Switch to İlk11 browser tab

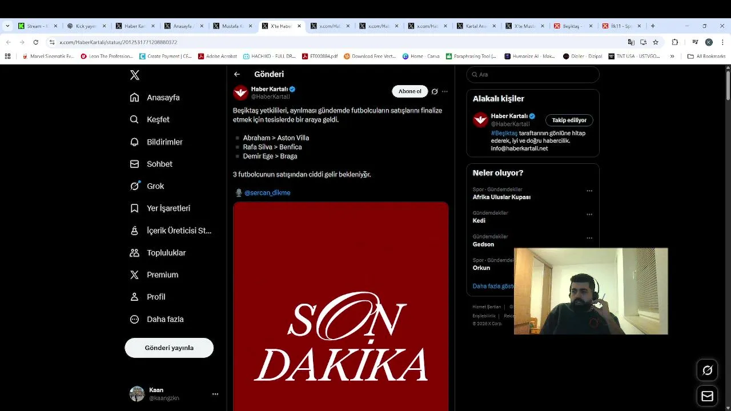(x=621, y=26)
